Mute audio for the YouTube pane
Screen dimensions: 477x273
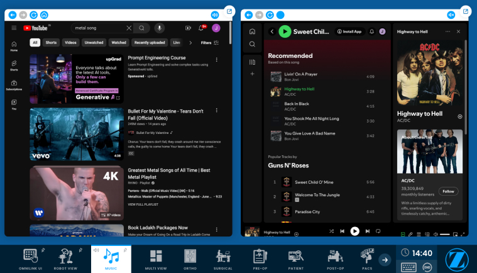pyautogui.click(x=215, y=14)
